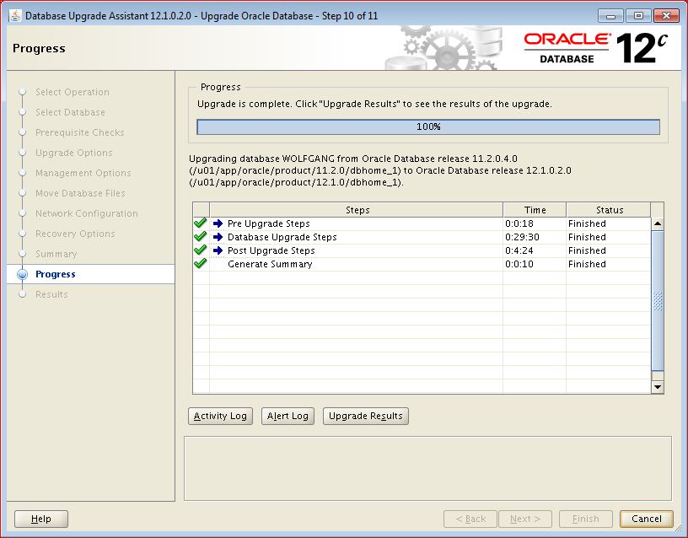Click the steps table vertical scrollbar thumb

pos(658,301)
